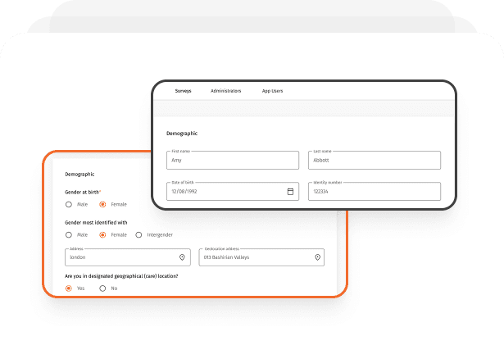Image resolution: width=504 pixels, height=345 pixels.
Task: Select Female for Gender at birth
Action: pyautogui.click(x=102, y=205)
